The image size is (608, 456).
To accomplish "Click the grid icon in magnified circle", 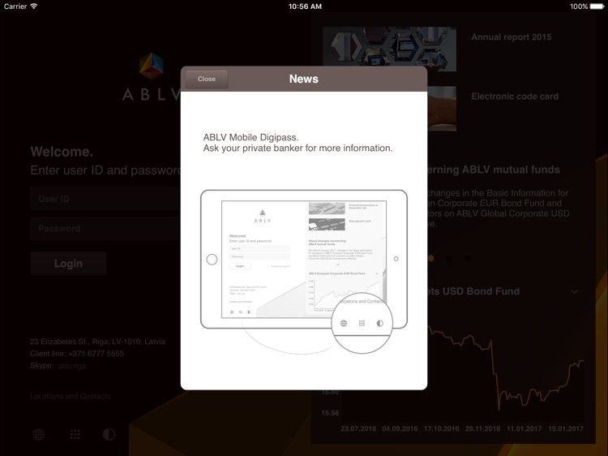I will (x=362, y=323).
